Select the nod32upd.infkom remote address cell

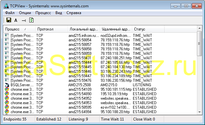click(x=116, y=36)
